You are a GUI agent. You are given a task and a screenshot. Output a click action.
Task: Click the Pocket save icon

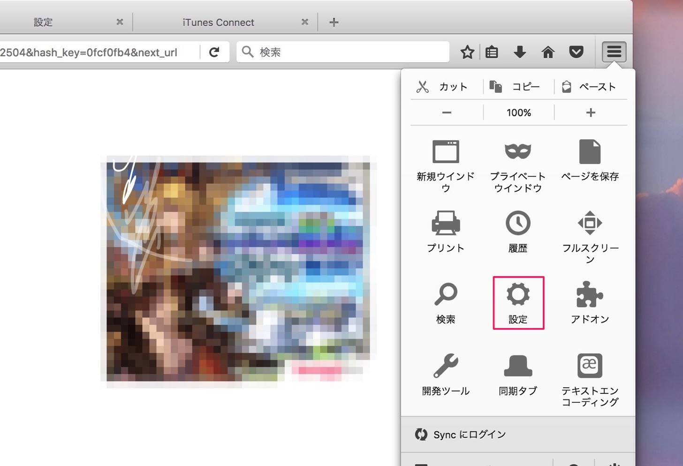coord(576,52)
